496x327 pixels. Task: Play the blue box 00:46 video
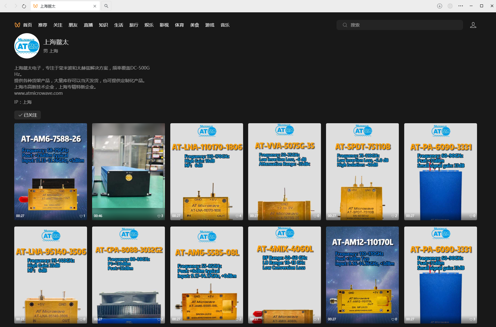[x=129, y=172]
